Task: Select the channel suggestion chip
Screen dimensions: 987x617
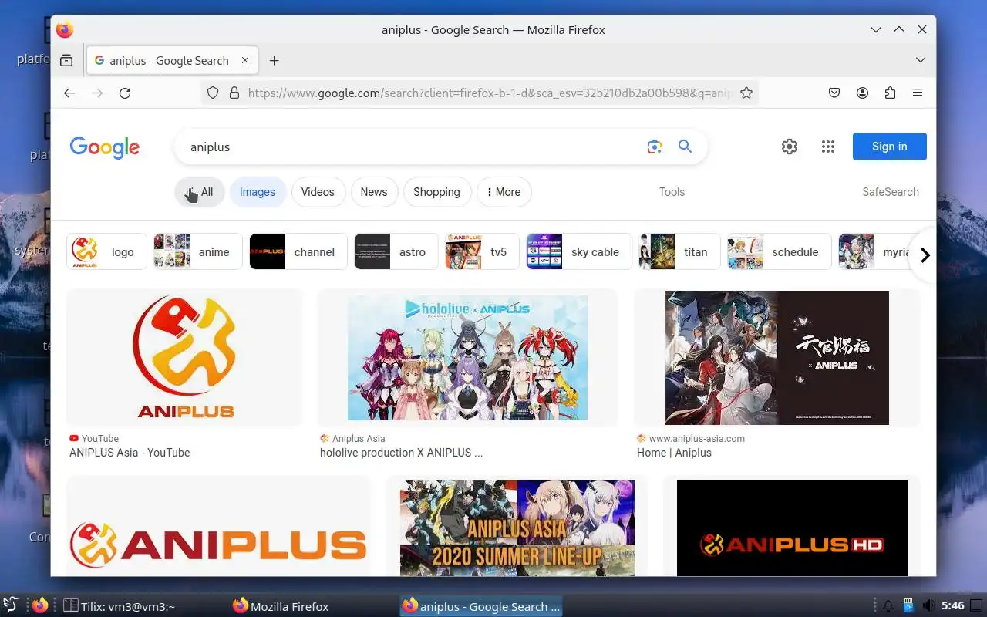Action: (298, 251)
